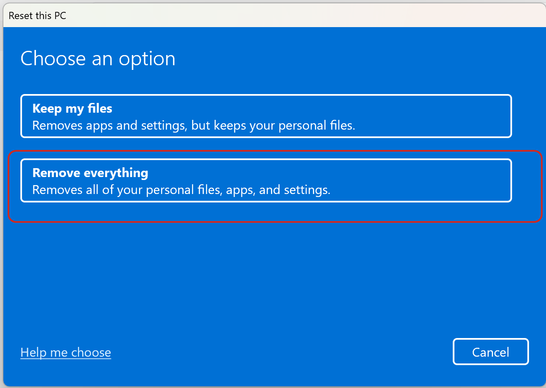Click the word 'option' in the heading
The height and width of the screenshot is (388, 546).
(x=147, y=58)
